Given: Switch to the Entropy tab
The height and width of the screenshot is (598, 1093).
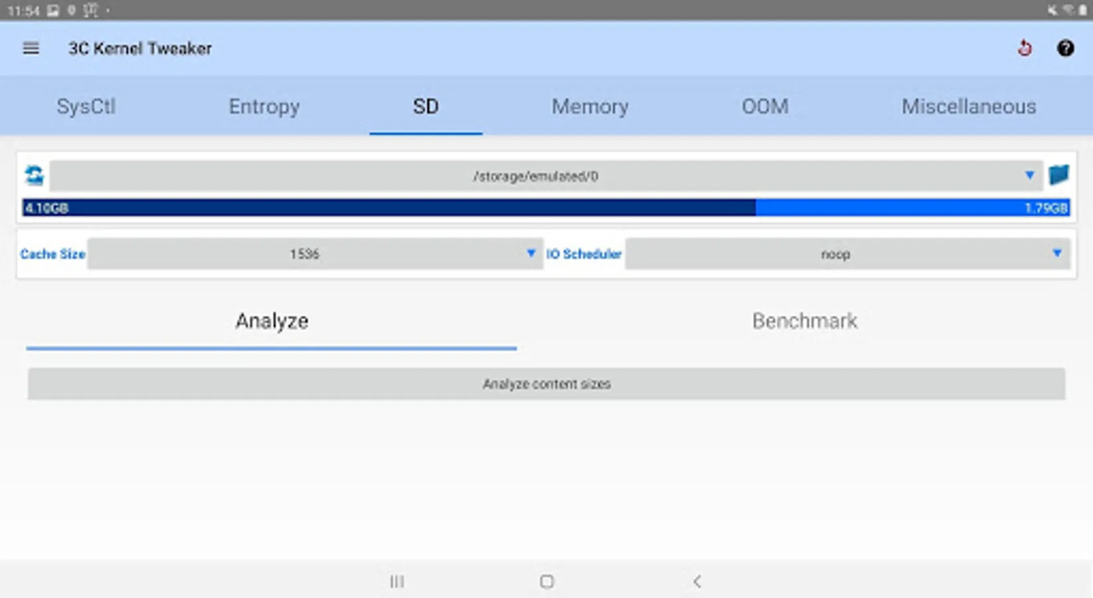Looking at the screenshot, I should (x=264, y=106).
